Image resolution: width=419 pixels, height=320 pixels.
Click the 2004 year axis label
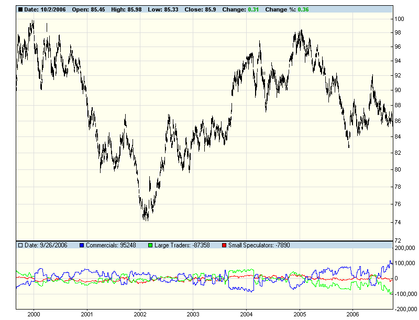point(246,314)
